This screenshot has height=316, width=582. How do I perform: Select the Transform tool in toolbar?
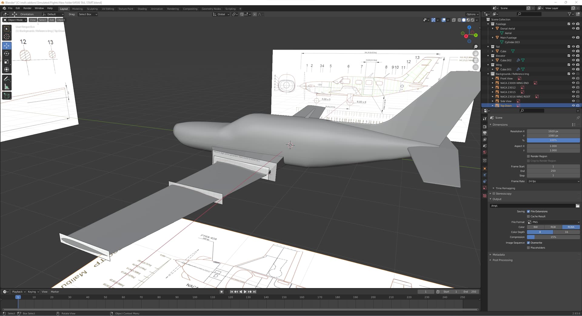[7, 69]
